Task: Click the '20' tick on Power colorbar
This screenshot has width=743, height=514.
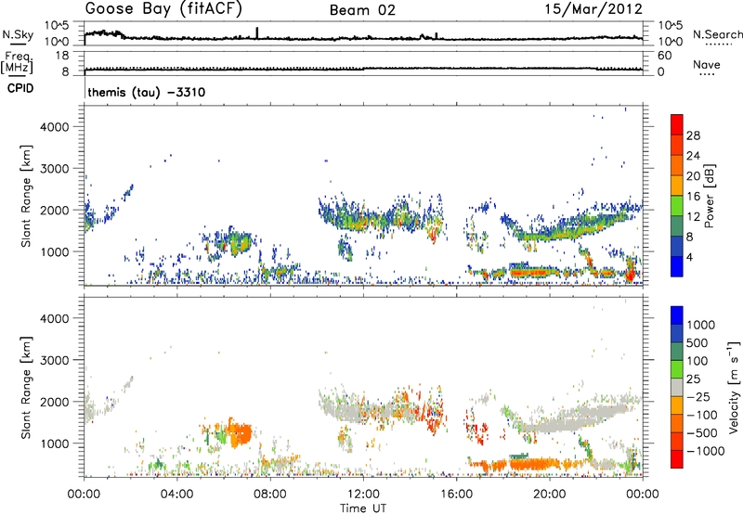Action: pyautogui.click(x=693, y=176)
